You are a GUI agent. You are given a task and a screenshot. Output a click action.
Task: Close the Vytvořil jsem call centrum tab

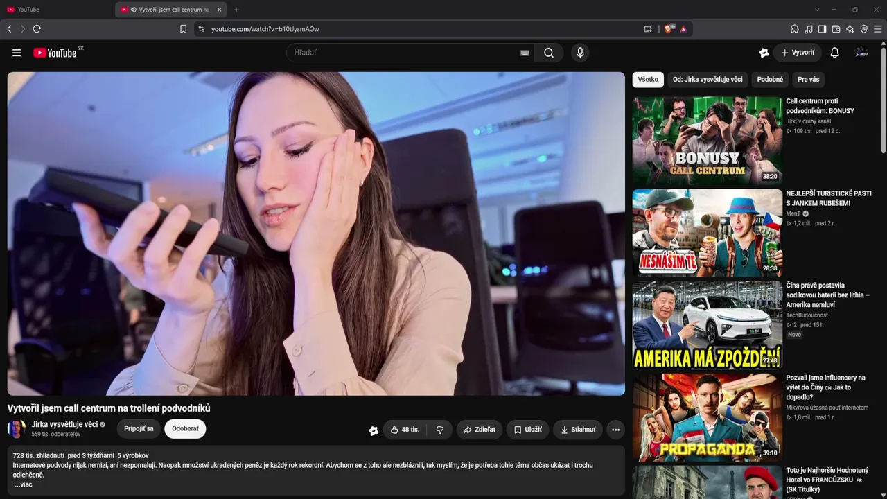[219, 10]
